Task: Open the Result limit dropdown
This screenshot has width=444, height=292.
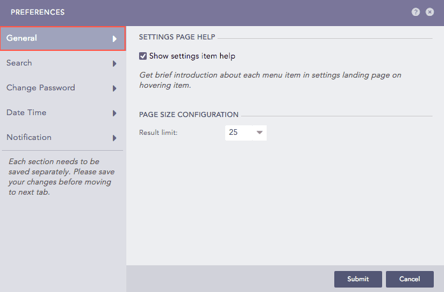Action: 246,132
